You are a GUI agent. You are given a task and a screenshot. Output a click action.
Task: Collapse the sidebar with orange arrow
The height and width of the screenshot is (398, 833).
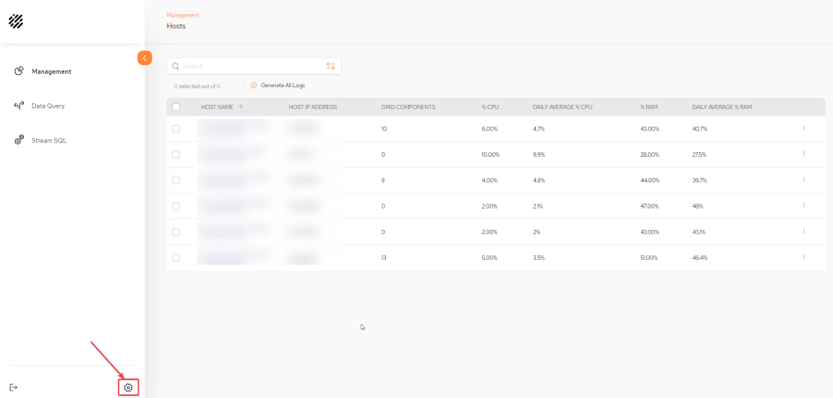coord(145,58)
